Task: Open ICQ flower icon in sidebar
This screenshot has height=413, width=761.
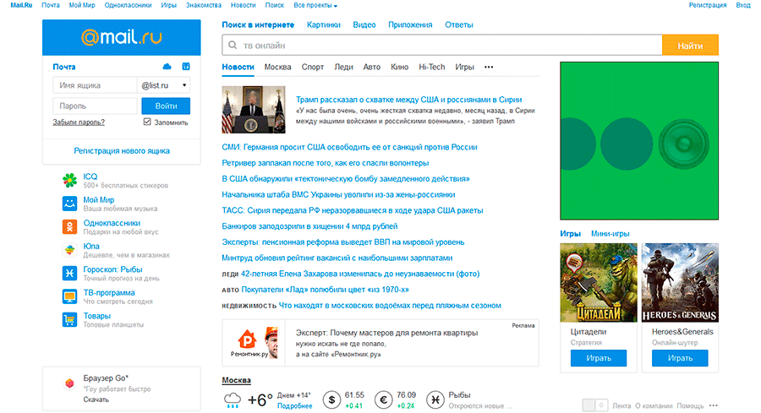Action: 69,181
